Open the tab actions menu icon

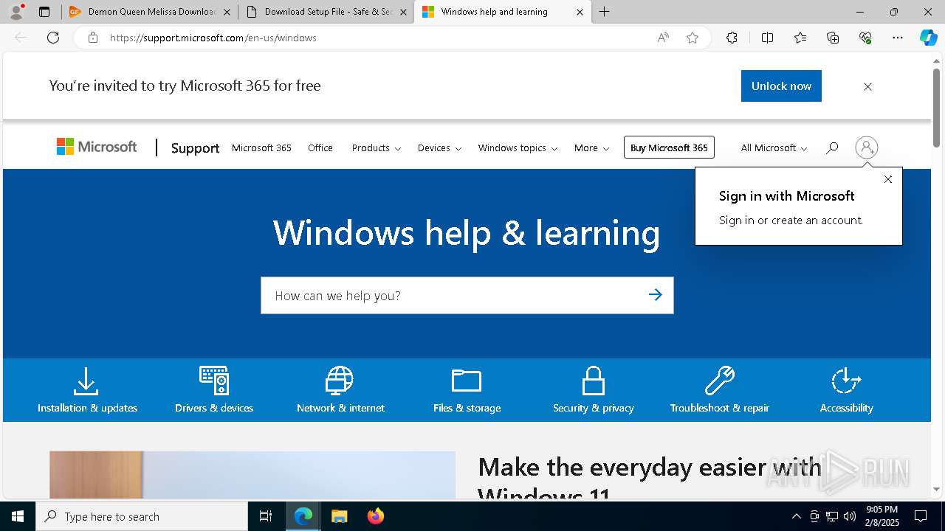[44, 12]
